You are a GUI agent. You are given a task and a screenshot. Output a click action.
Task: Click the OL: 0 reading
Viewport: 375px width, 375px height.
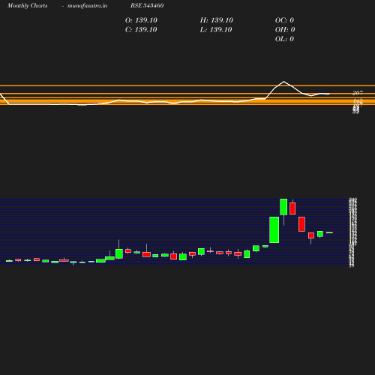[284, 39]
